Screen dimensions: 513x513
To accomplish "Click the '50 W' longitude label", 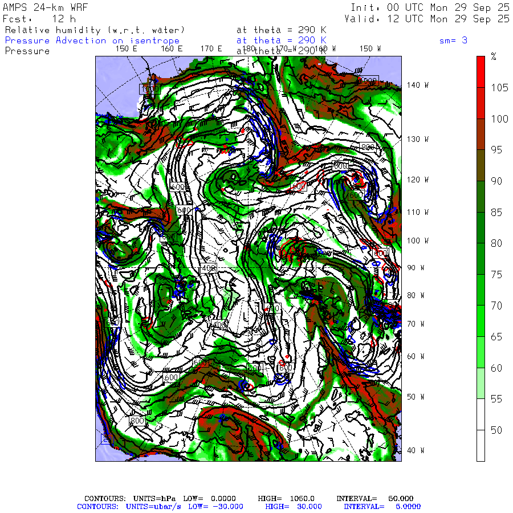I will point(416,397).
